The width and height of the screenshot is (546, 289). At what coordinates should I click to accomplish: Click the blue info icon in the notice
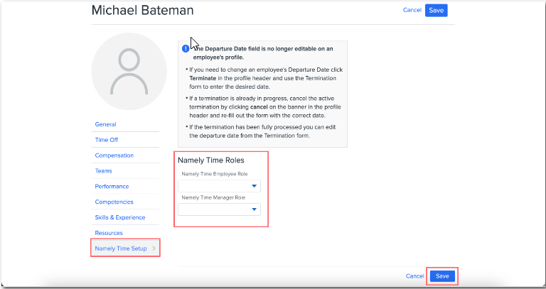pyautogui.click(x=185, y=49)
